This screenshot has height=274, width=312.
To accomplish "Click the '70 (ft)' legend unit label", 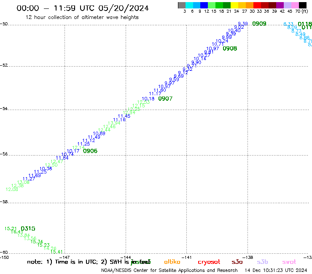I will click(x=301, y=11).
